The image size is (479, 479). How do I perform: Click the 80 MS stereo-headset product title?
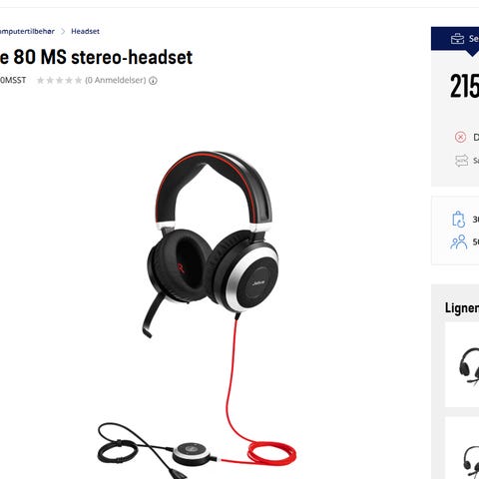pos(97,57)
